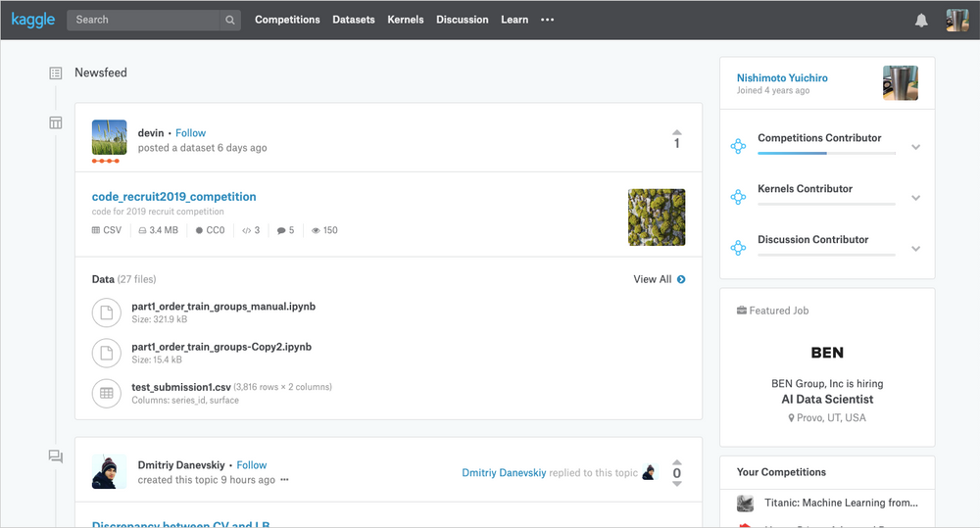Screen dimensions: 980x528
Task: Open Dmitriy Danevskiy replied link
Action: [x=504, y=473]
